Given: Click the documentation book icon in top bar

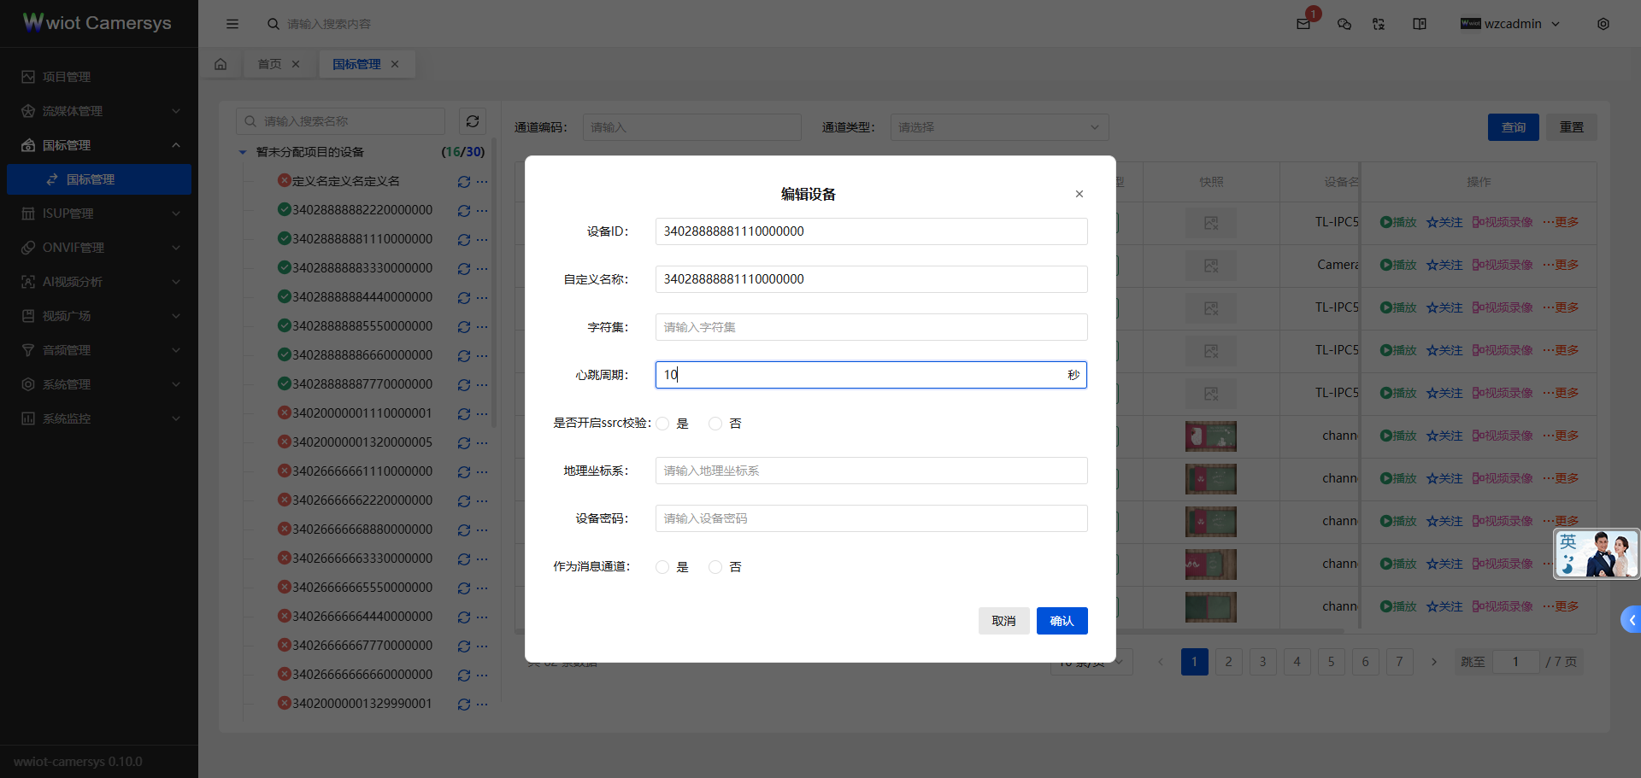Looking at the screenshot, I should tap(1419, 24).
